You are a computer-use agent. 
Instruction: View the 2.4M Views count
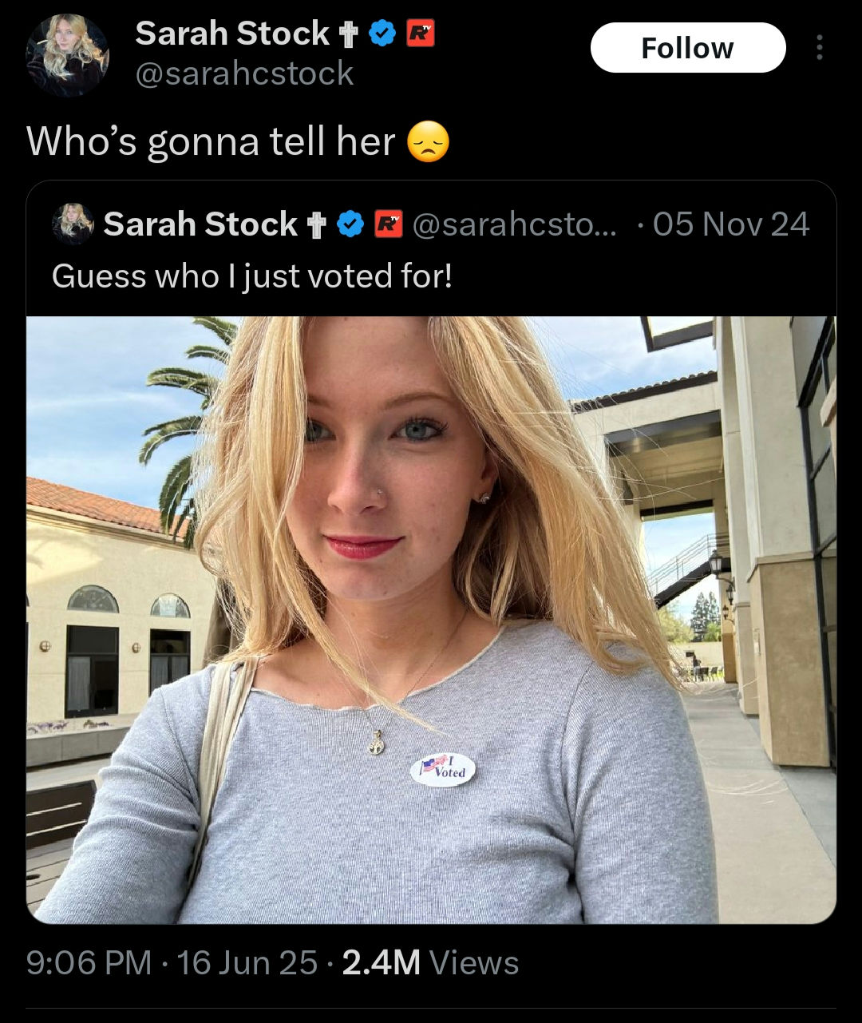coord(430,962)
